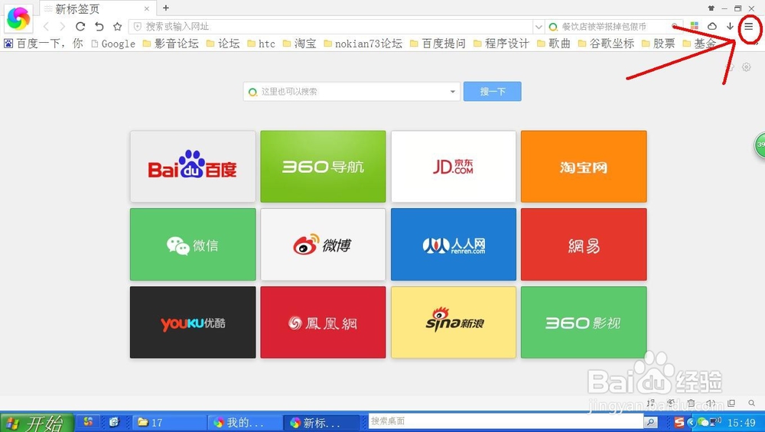This screenshot has width=765, height=432.
Task: Open the 360影视 tile
Action: (584, 323)
